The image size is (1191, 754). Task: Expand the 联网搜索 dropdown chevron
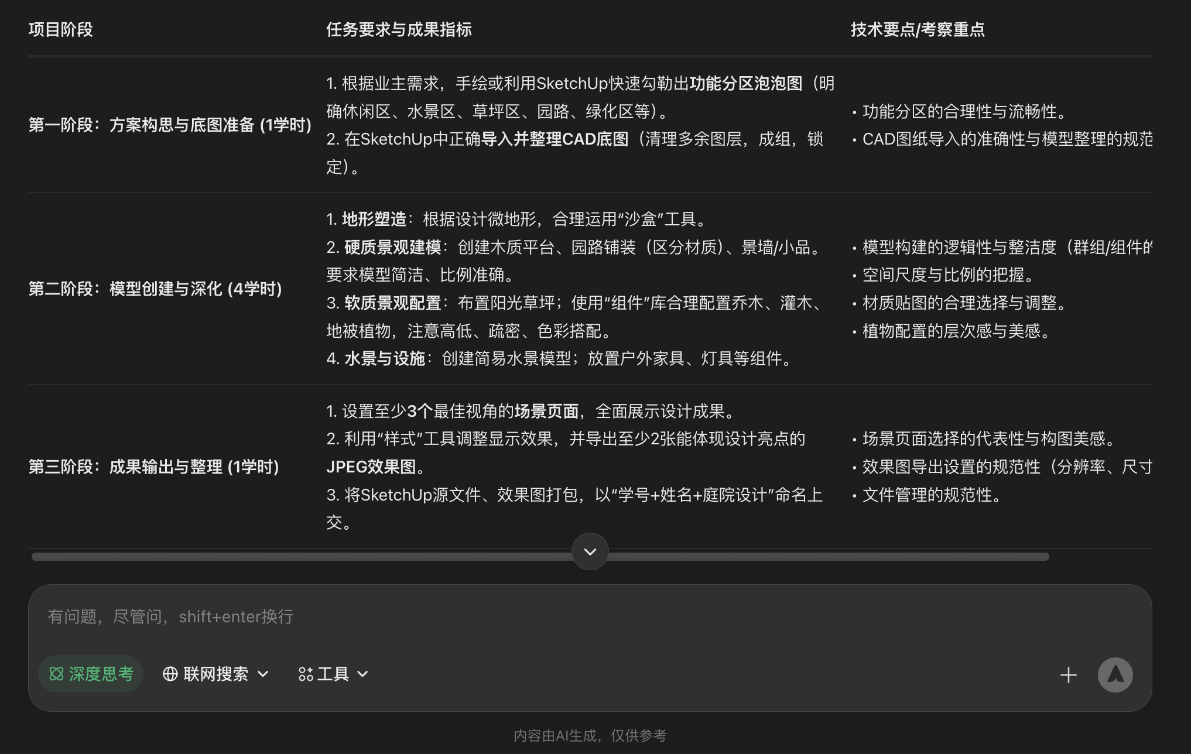263,674
